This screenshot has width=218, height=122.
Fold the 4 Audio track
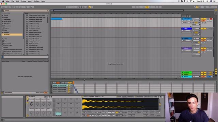coord(182,48)
